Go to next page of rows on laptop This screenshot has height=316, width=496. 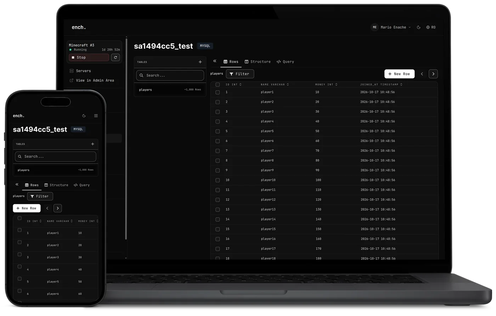tap(433, 74)
